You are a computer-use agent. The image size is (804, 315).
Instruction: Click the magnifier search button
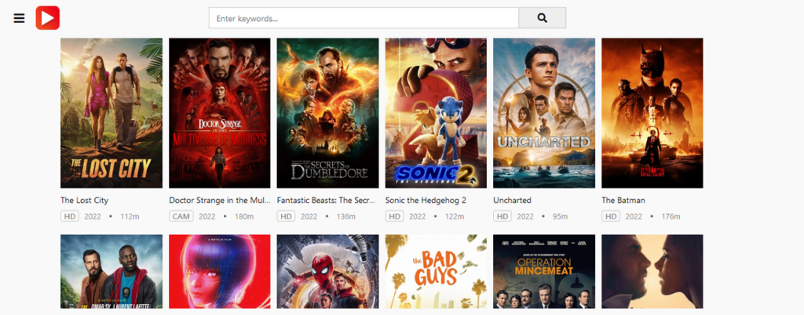542,18
